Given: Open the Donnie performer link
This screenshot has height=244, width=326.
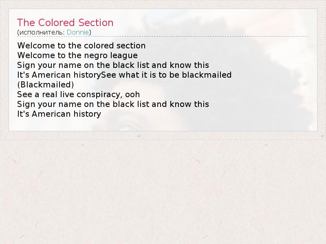Looking at the screenshot, I should point(77,32).
